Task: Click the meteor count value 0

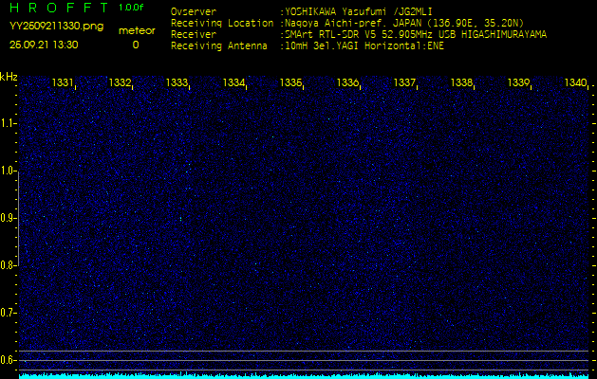Action: (135, 45)
